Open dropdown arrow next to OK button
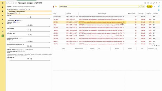This screenshot has height=91, width=162. pyautogui.click(x=154, y=6)
